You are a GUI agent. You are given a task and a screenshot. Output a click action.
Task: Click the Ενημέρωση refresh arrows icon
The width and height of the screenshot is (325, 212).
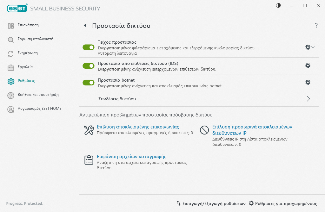click(11, 54)
